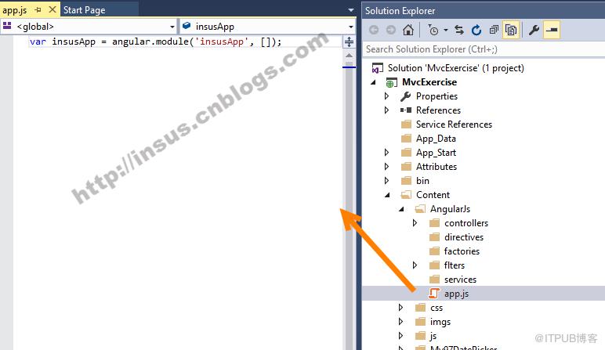Click the Home icon in Solution Explorer toolbar
The height and width of the screenshot is (350, 605).
coord(408,30)
